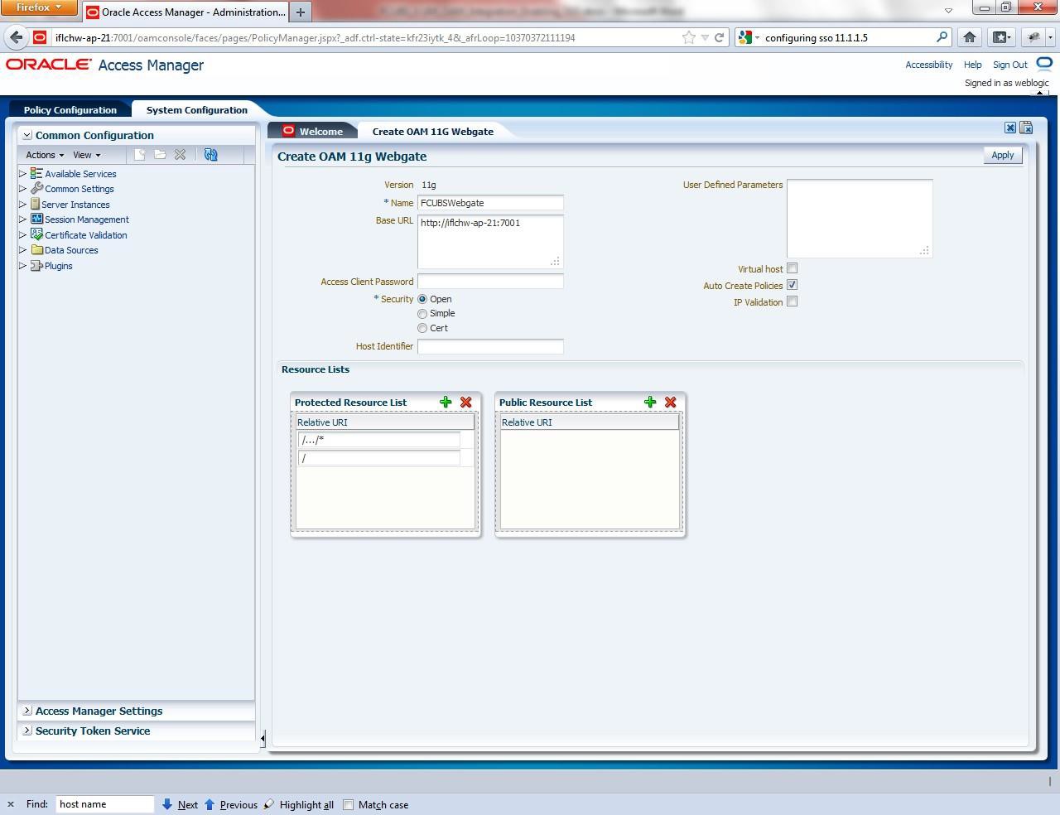Click the Highlight all pencil icon

(x=269, y=804)
